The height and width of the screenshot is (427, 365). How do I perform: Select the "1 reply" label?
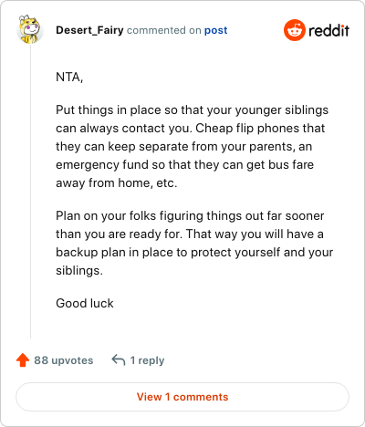coord(147,360)
